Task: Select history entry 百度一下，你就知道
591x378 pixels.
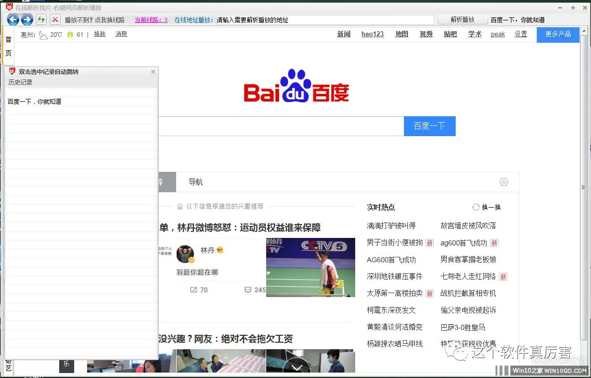Action: (x=34, y=102)
